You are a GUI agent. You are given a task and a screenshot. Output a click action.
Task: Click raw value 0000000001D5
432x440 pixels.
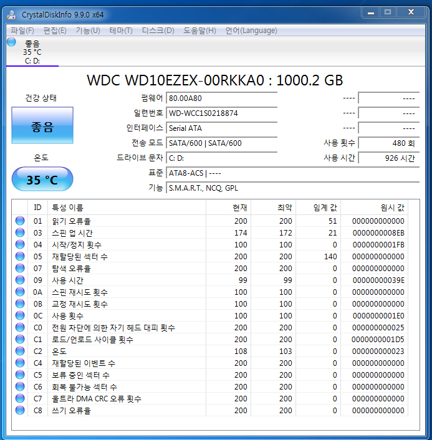pos(378,340)
